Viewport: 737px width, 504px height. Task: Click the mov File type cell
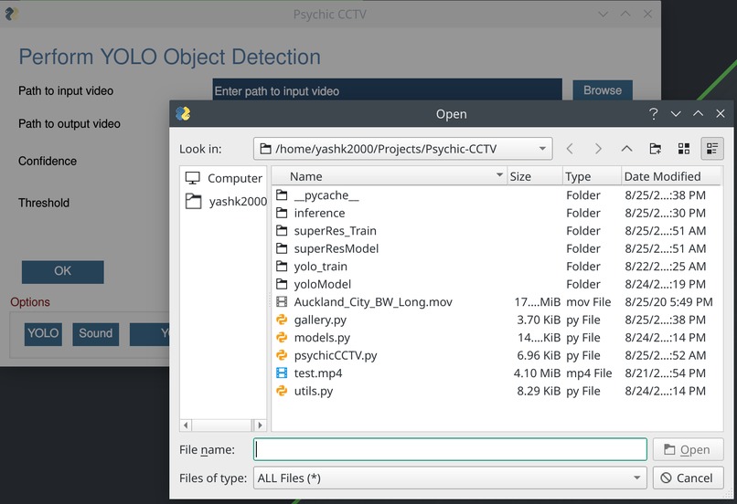(x=589, y=302)
